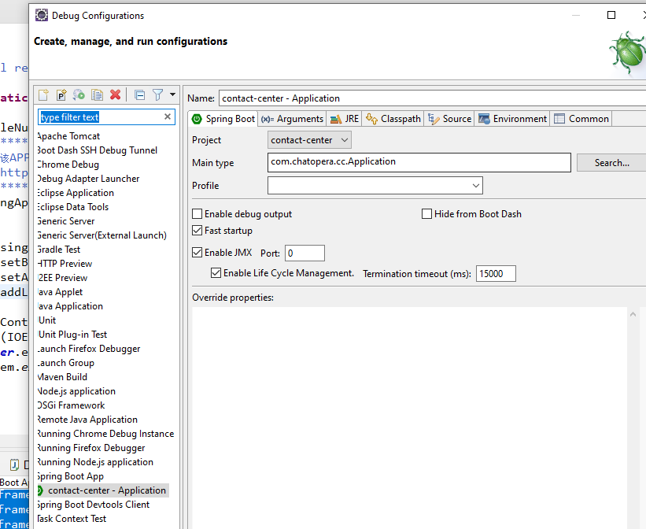Viewport: 646px width, 529px height.
Task: Toggle Hide from Boot Dash checkbox
Action: pyautogui.click(x=426, y=213)
